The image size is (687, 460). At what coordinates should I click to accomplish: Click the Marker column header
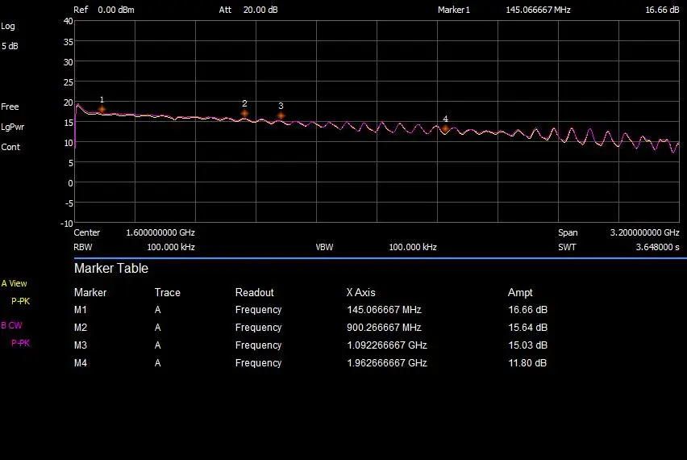tap(90, 292)
